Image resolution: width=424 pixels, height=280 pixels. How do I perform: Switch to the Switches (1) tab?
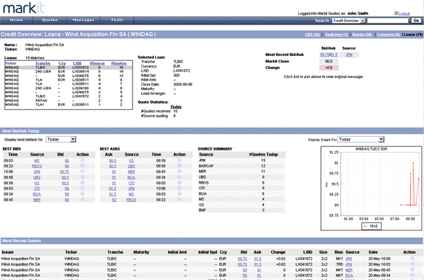click(337, 35)
